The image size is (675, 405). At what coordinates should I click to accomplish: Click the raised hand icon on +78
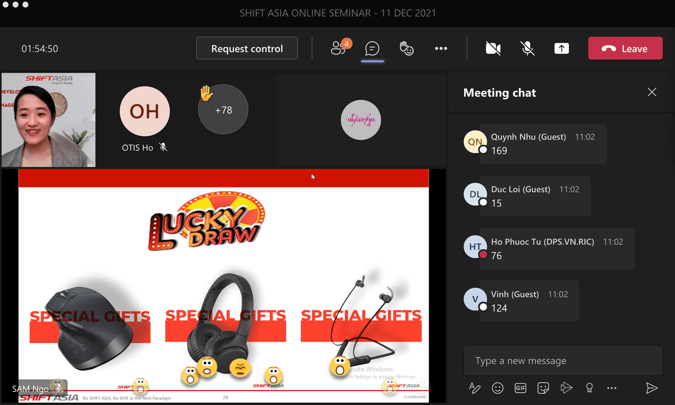[206, 93]
